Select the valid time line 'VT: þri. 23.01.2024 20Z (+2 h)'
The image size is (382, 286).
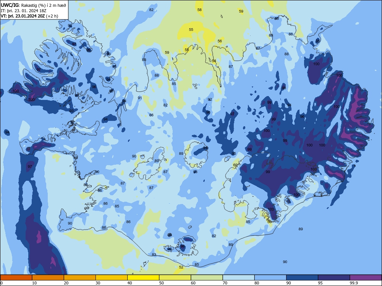(29, 16)
